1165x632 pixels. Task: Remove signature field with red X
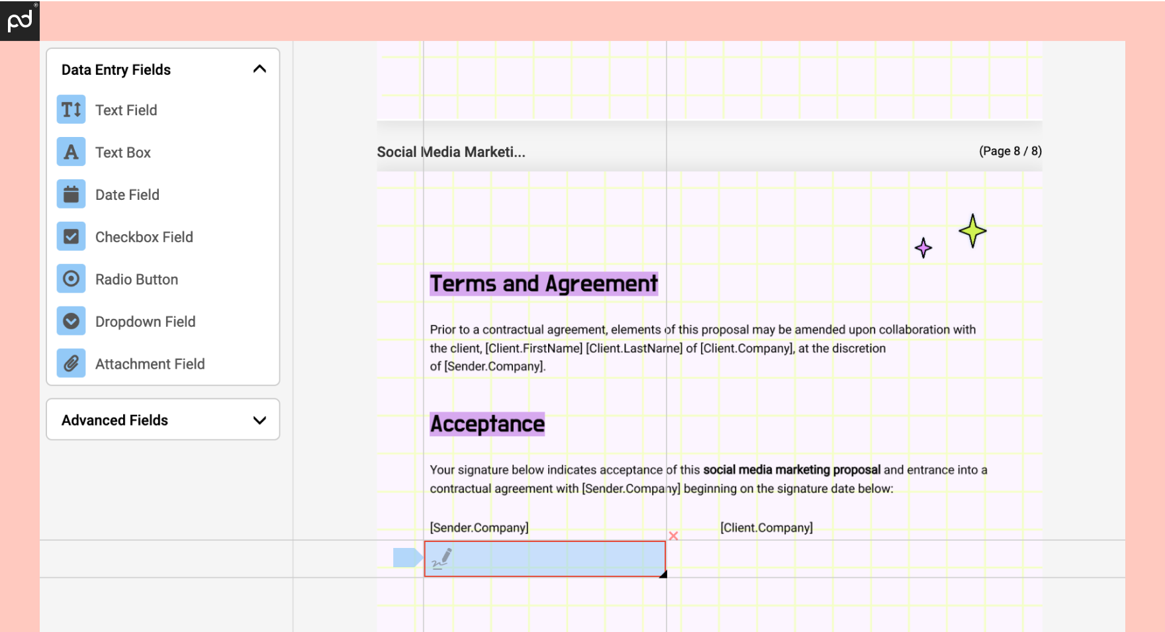tap(673, 536)
